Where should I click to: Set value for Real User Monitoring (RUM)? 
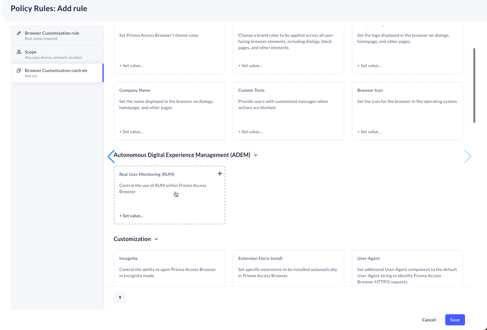pos(131,216)
